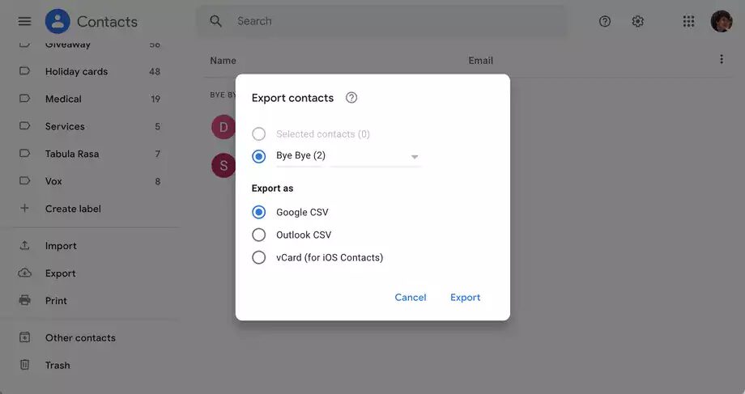Click the account profile avatar
Screen dimensions: 745x394
tap(722, 21)
